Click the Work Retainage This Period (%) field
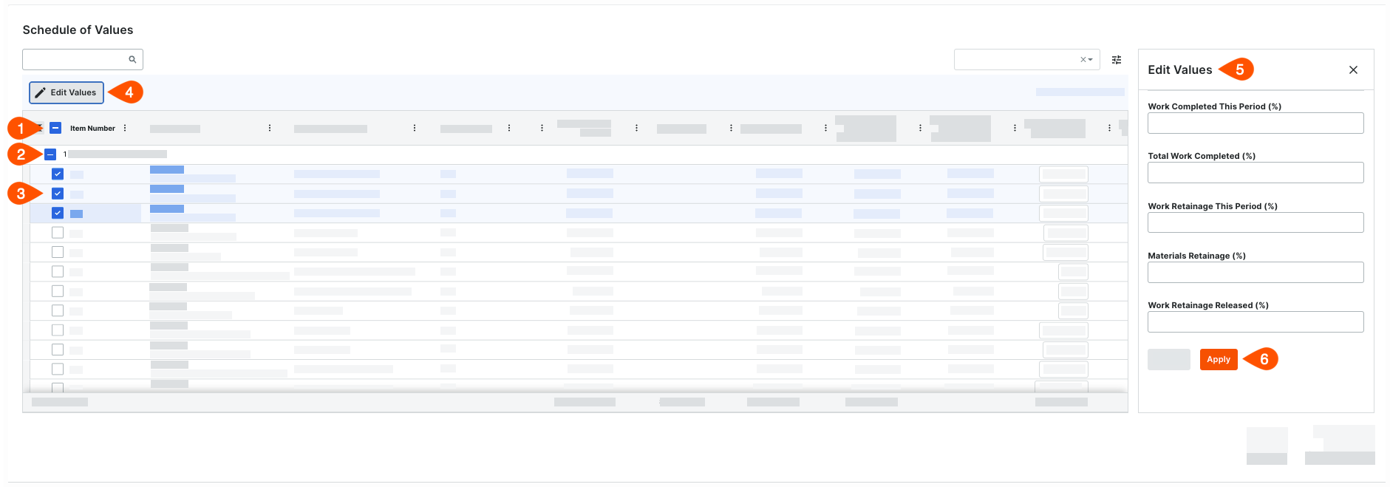The height and width of the screenshot is (487, 1390). 1256,222
